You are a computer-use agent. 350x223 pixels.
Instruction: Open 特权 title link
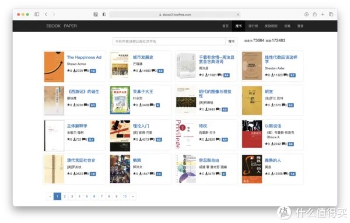(203, 126)
